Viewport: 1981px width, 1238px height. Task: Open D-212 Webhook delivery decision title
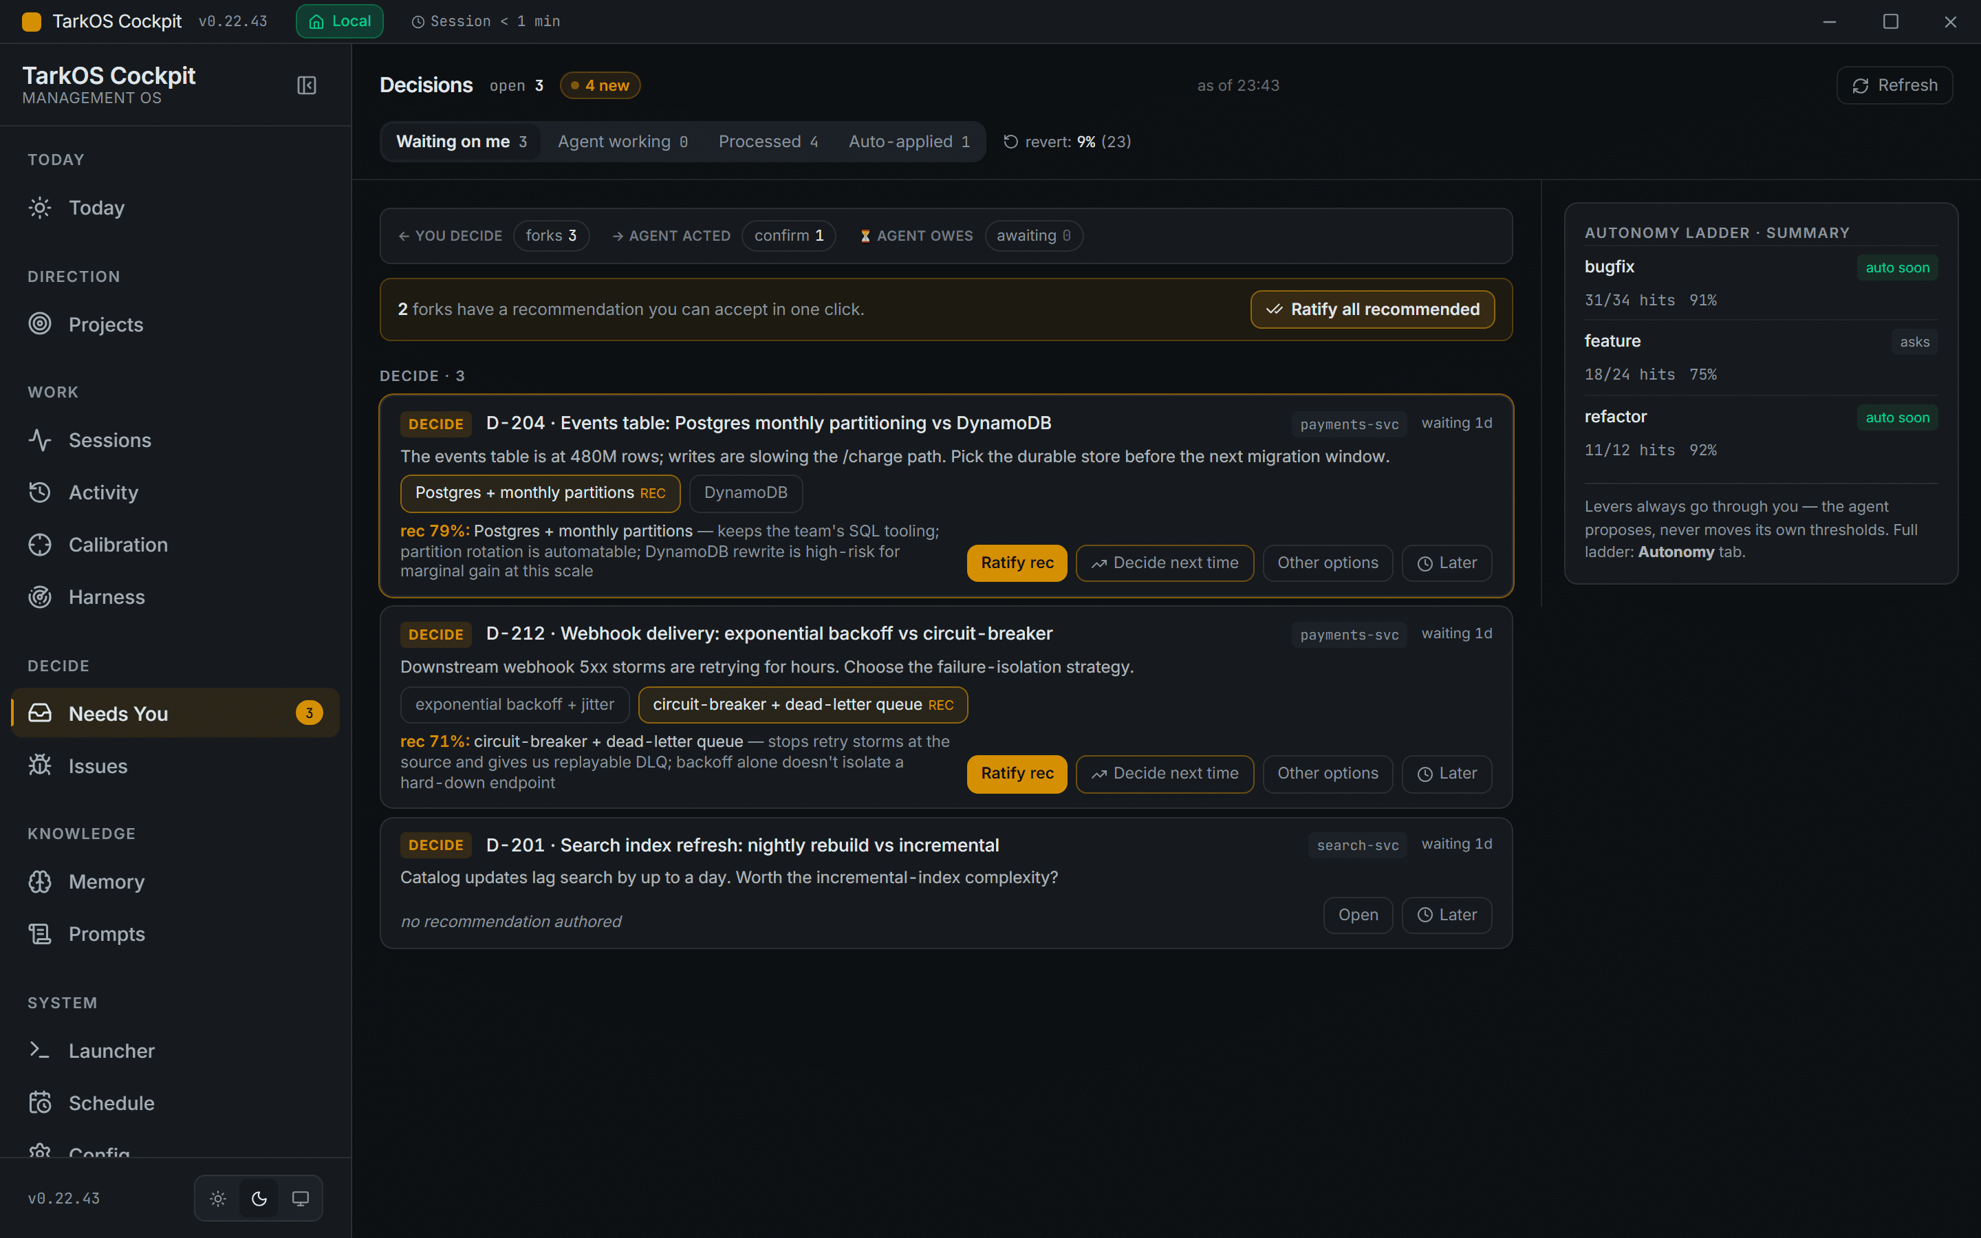(770, 633)
